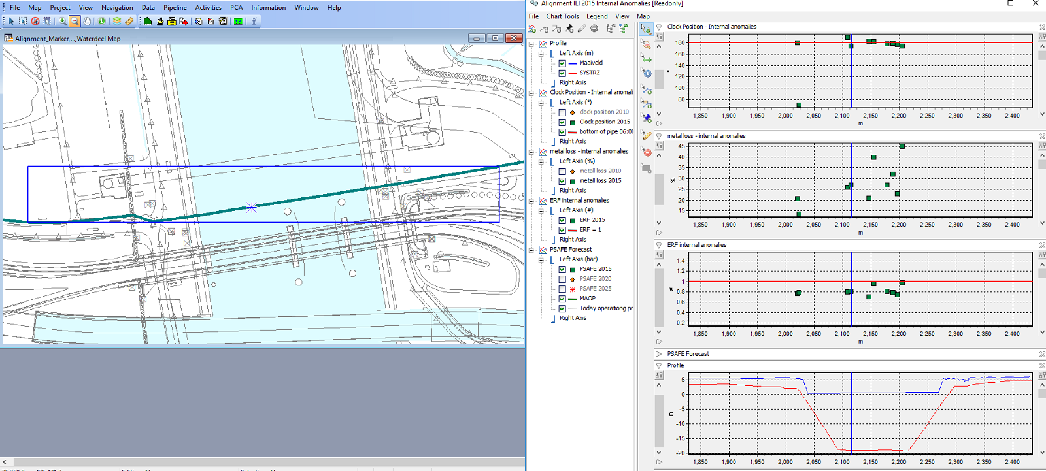Open the map layers stack icon
Screen dimensions: 1046x471
pyautogui.click(x=117, y=21)
